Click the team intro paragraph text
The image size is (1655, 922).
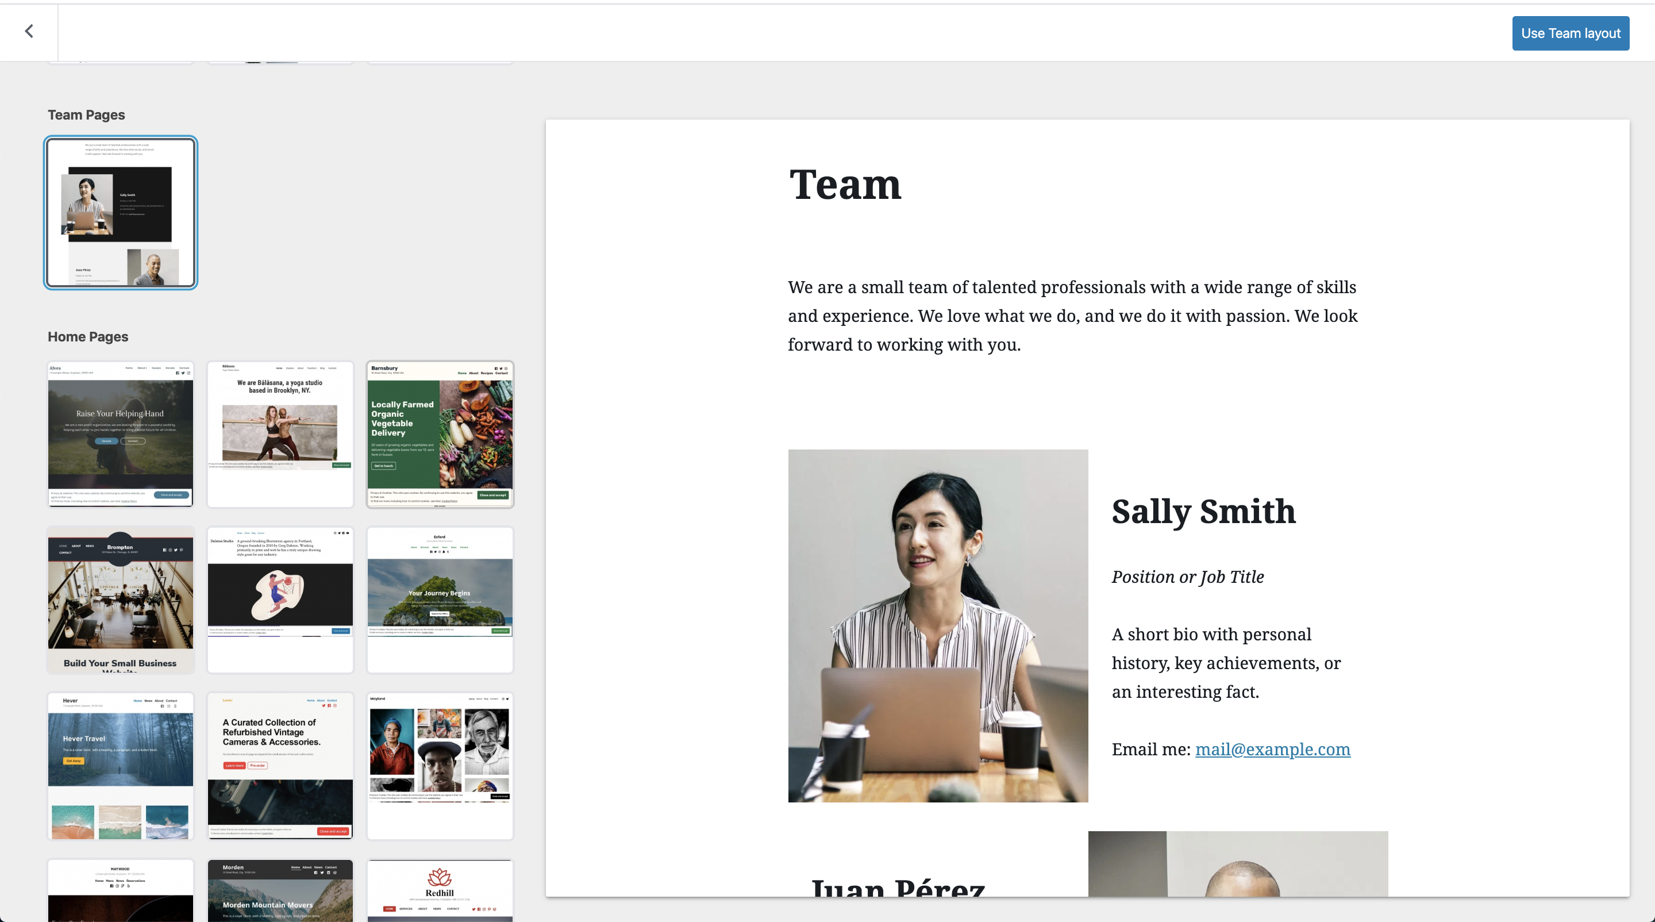pos(1073,316)
